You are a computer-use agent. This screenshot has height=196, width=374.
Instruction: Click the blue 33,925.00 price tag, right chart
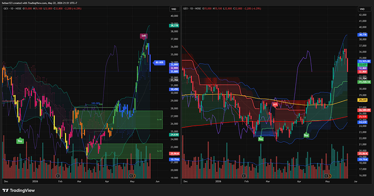click(x=364, y=61)
